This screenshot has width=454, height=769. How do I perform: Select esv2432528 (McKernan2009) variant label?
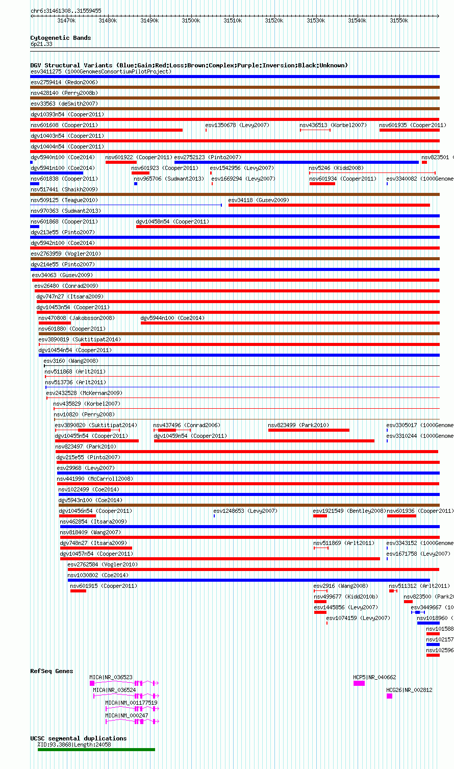85,393
